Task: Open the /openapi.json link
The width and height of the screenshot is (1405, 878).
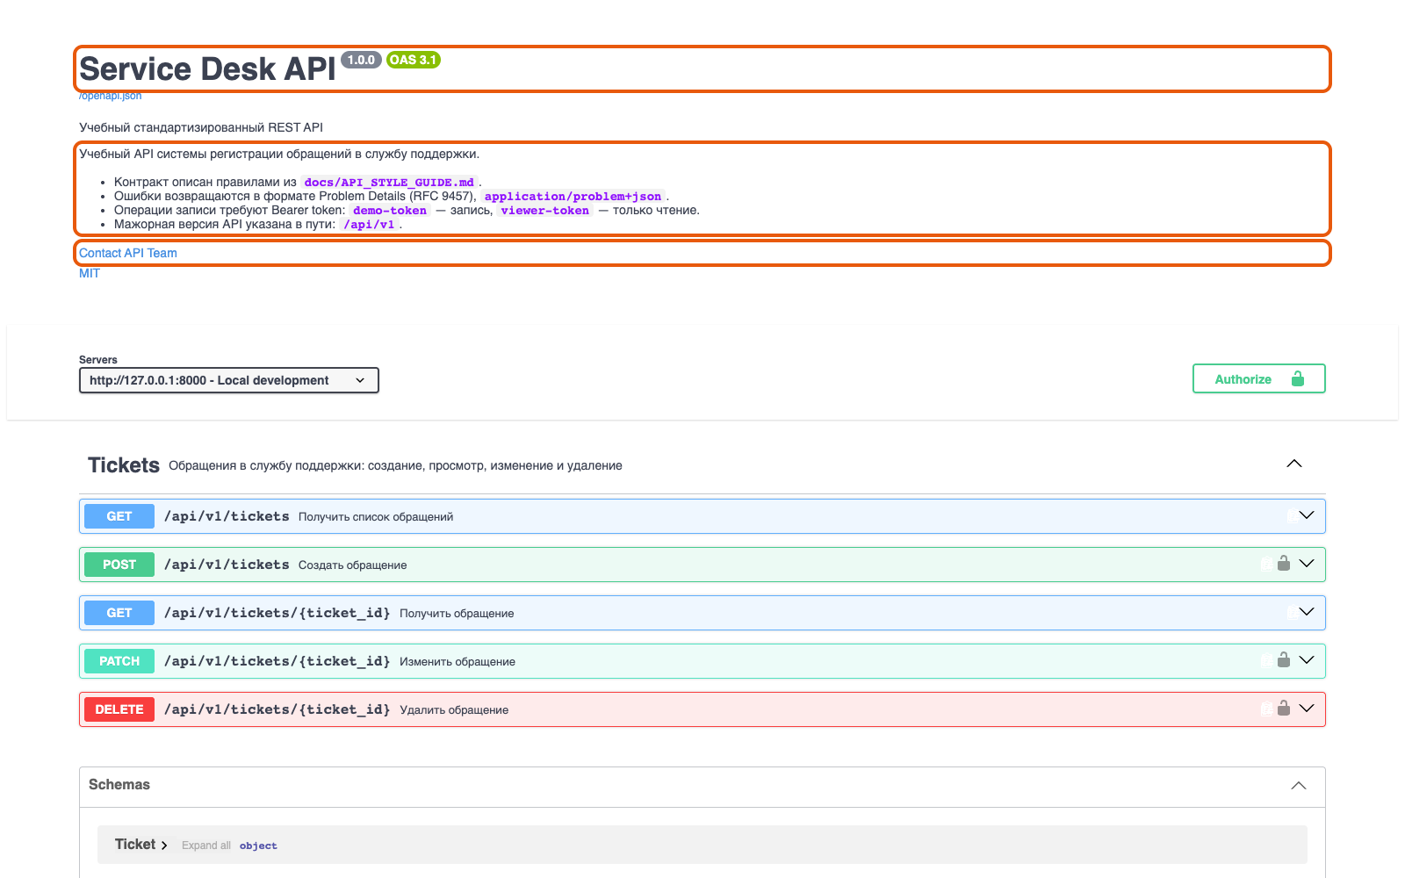Action: click(x=111, y=96)
